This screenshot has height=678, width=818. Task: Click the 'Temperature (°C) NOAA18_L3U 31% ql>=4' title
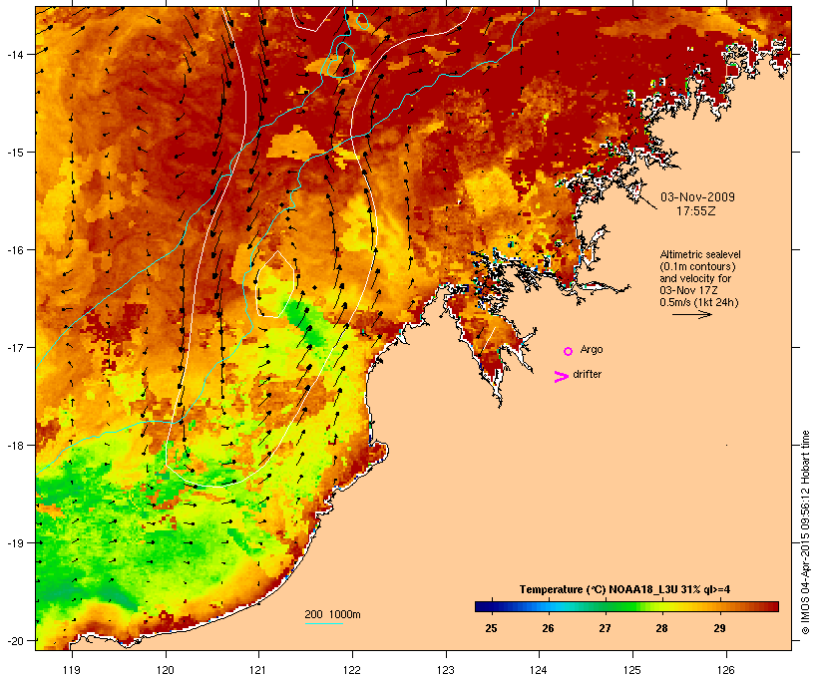pyautogui.click(x=624, y=589)
